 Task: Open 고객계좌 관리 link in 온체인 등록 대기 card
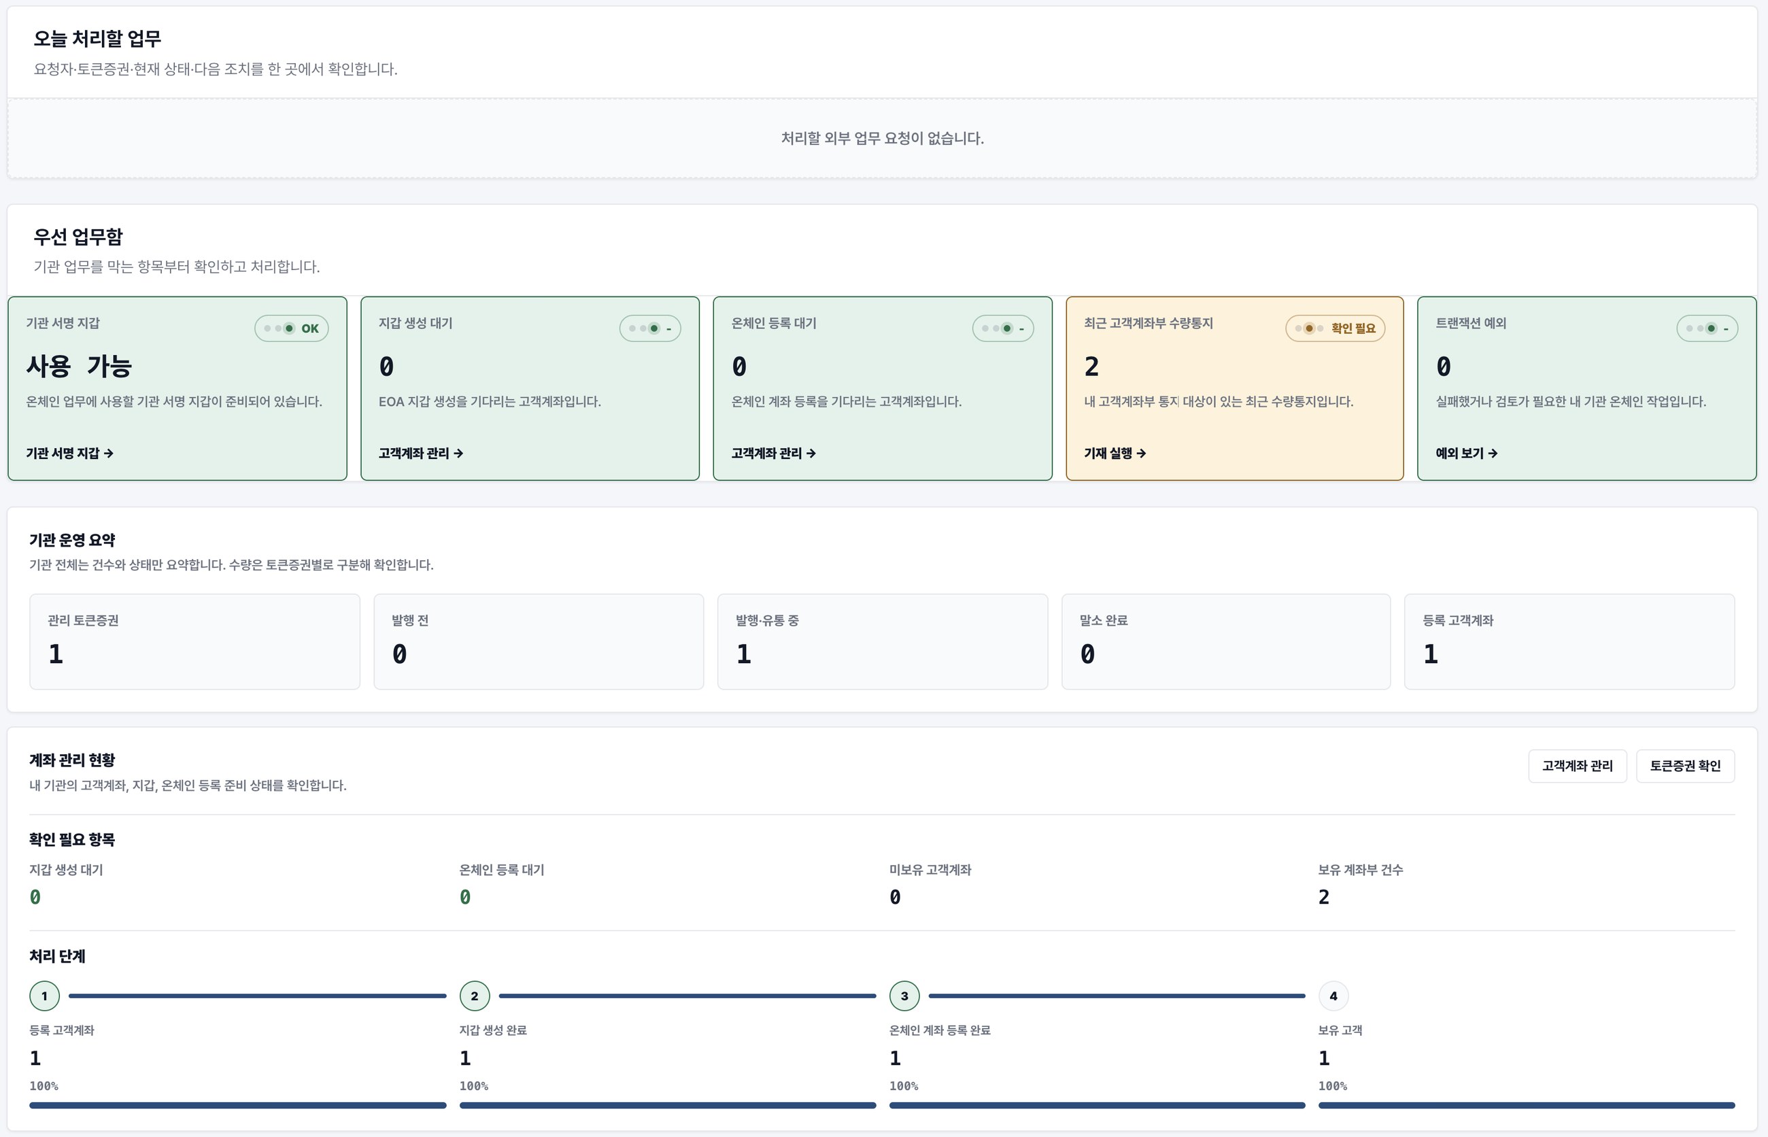(x=773, y=454)
